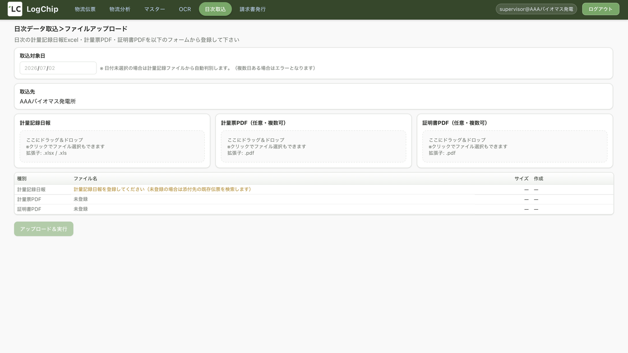Click the 取込対象日 date input field

point(58,68)
